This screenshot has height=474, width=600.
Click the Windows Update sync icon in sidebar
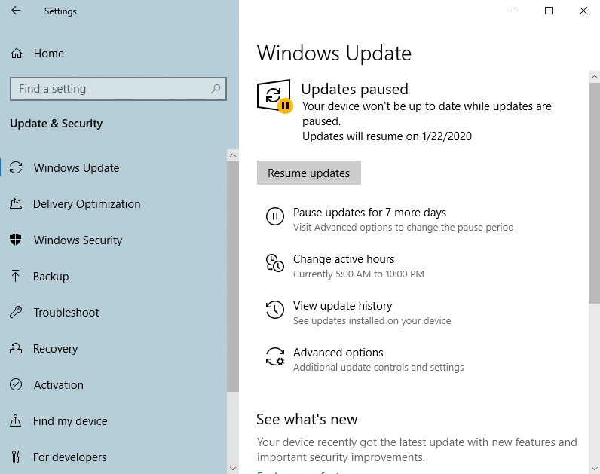(x=16, y=167)
